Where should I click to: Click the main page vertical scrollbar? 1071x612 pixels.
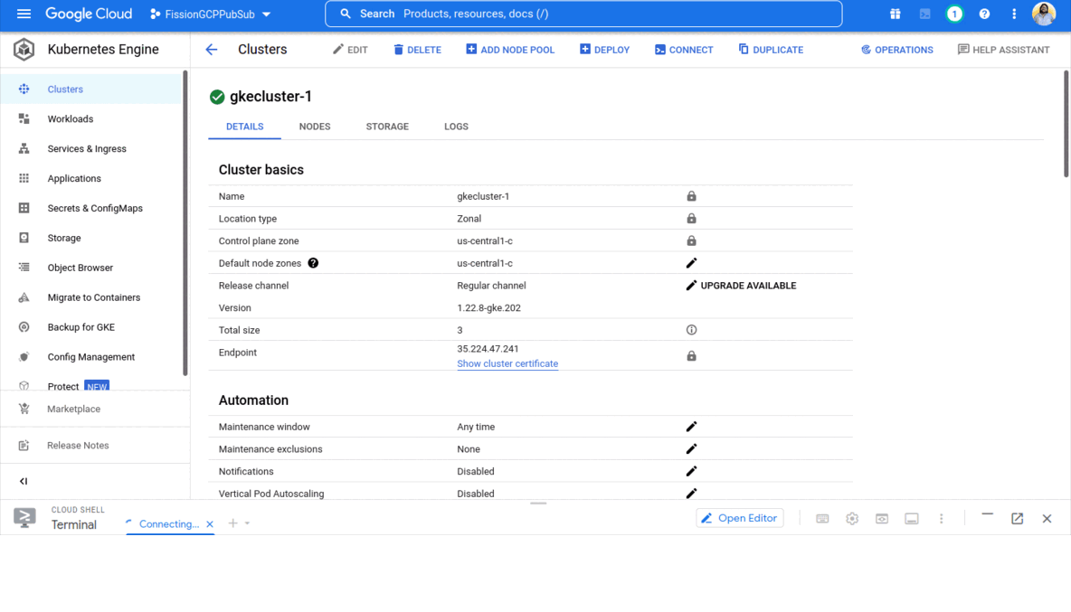1066,124
